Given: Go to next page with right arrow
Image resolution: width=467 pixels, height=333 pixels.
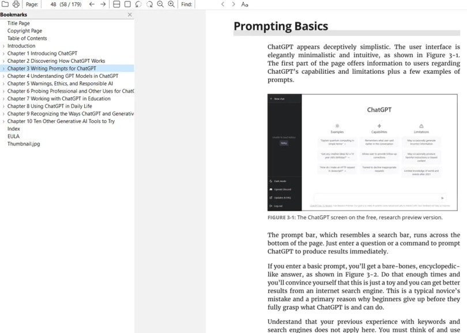Looking at the screenshot, I should tap(103, 4).
